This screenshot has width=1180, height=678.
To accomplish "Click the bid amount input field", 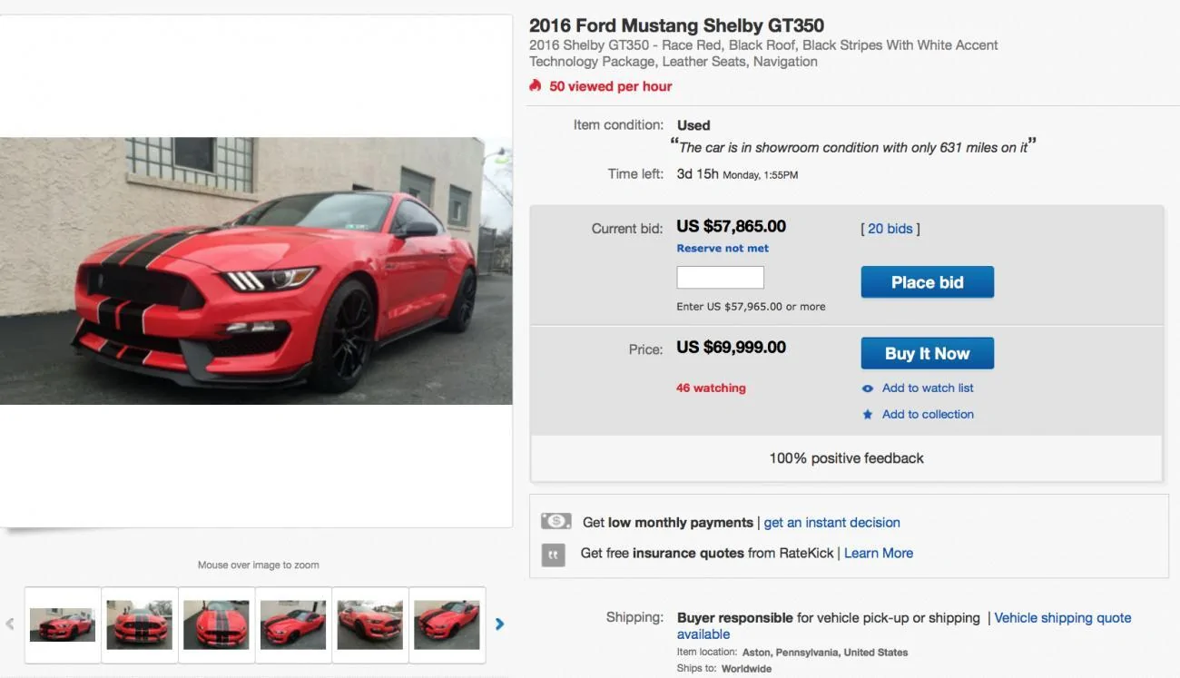I will (x=720, y=278).
